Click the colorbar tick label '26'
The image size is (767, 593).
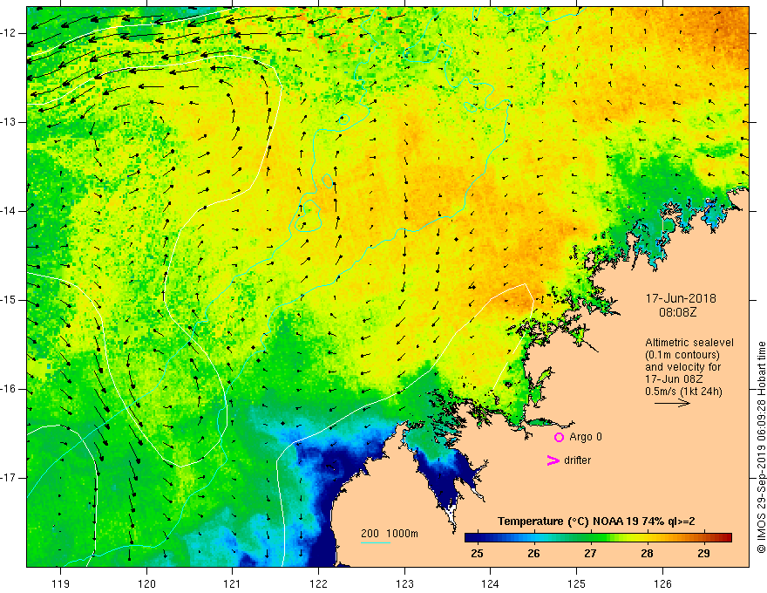pyautogui.click(x=533, y=554)
